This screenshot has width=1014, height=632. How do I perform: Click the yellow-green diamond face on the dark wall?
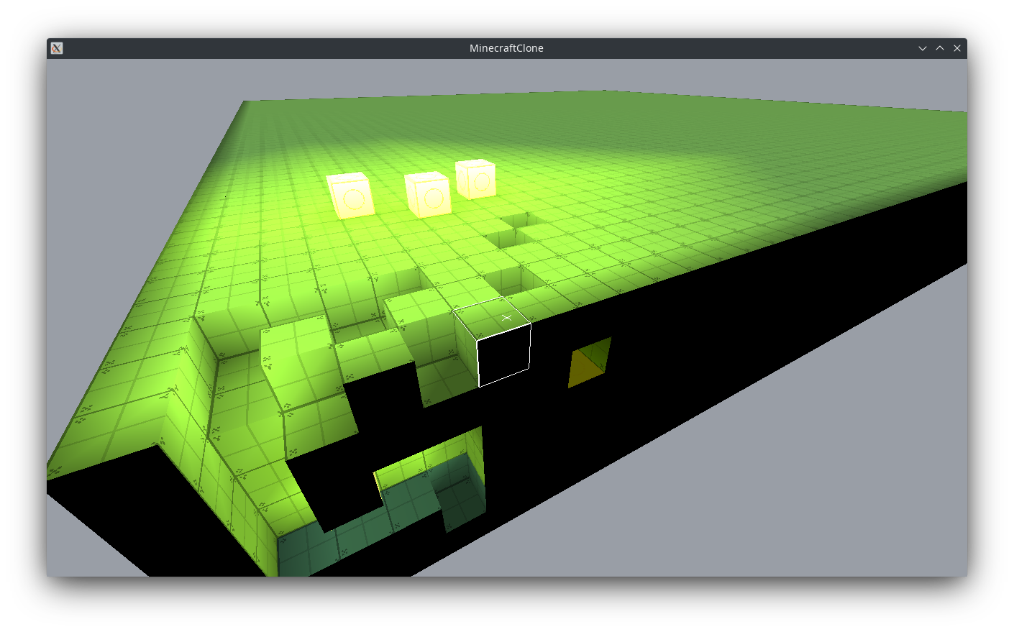point(590,362)
